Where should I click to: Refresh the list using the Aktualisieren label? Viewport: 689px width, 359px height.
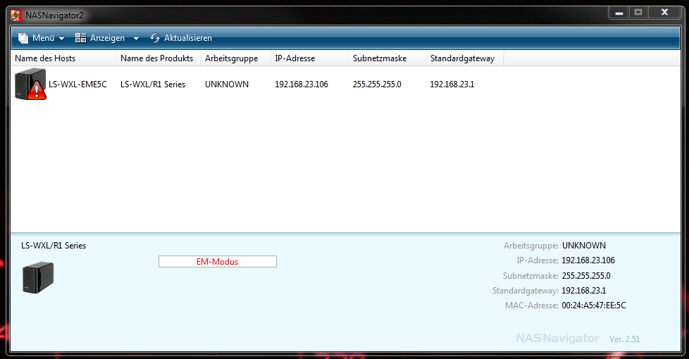click(187, 38)
